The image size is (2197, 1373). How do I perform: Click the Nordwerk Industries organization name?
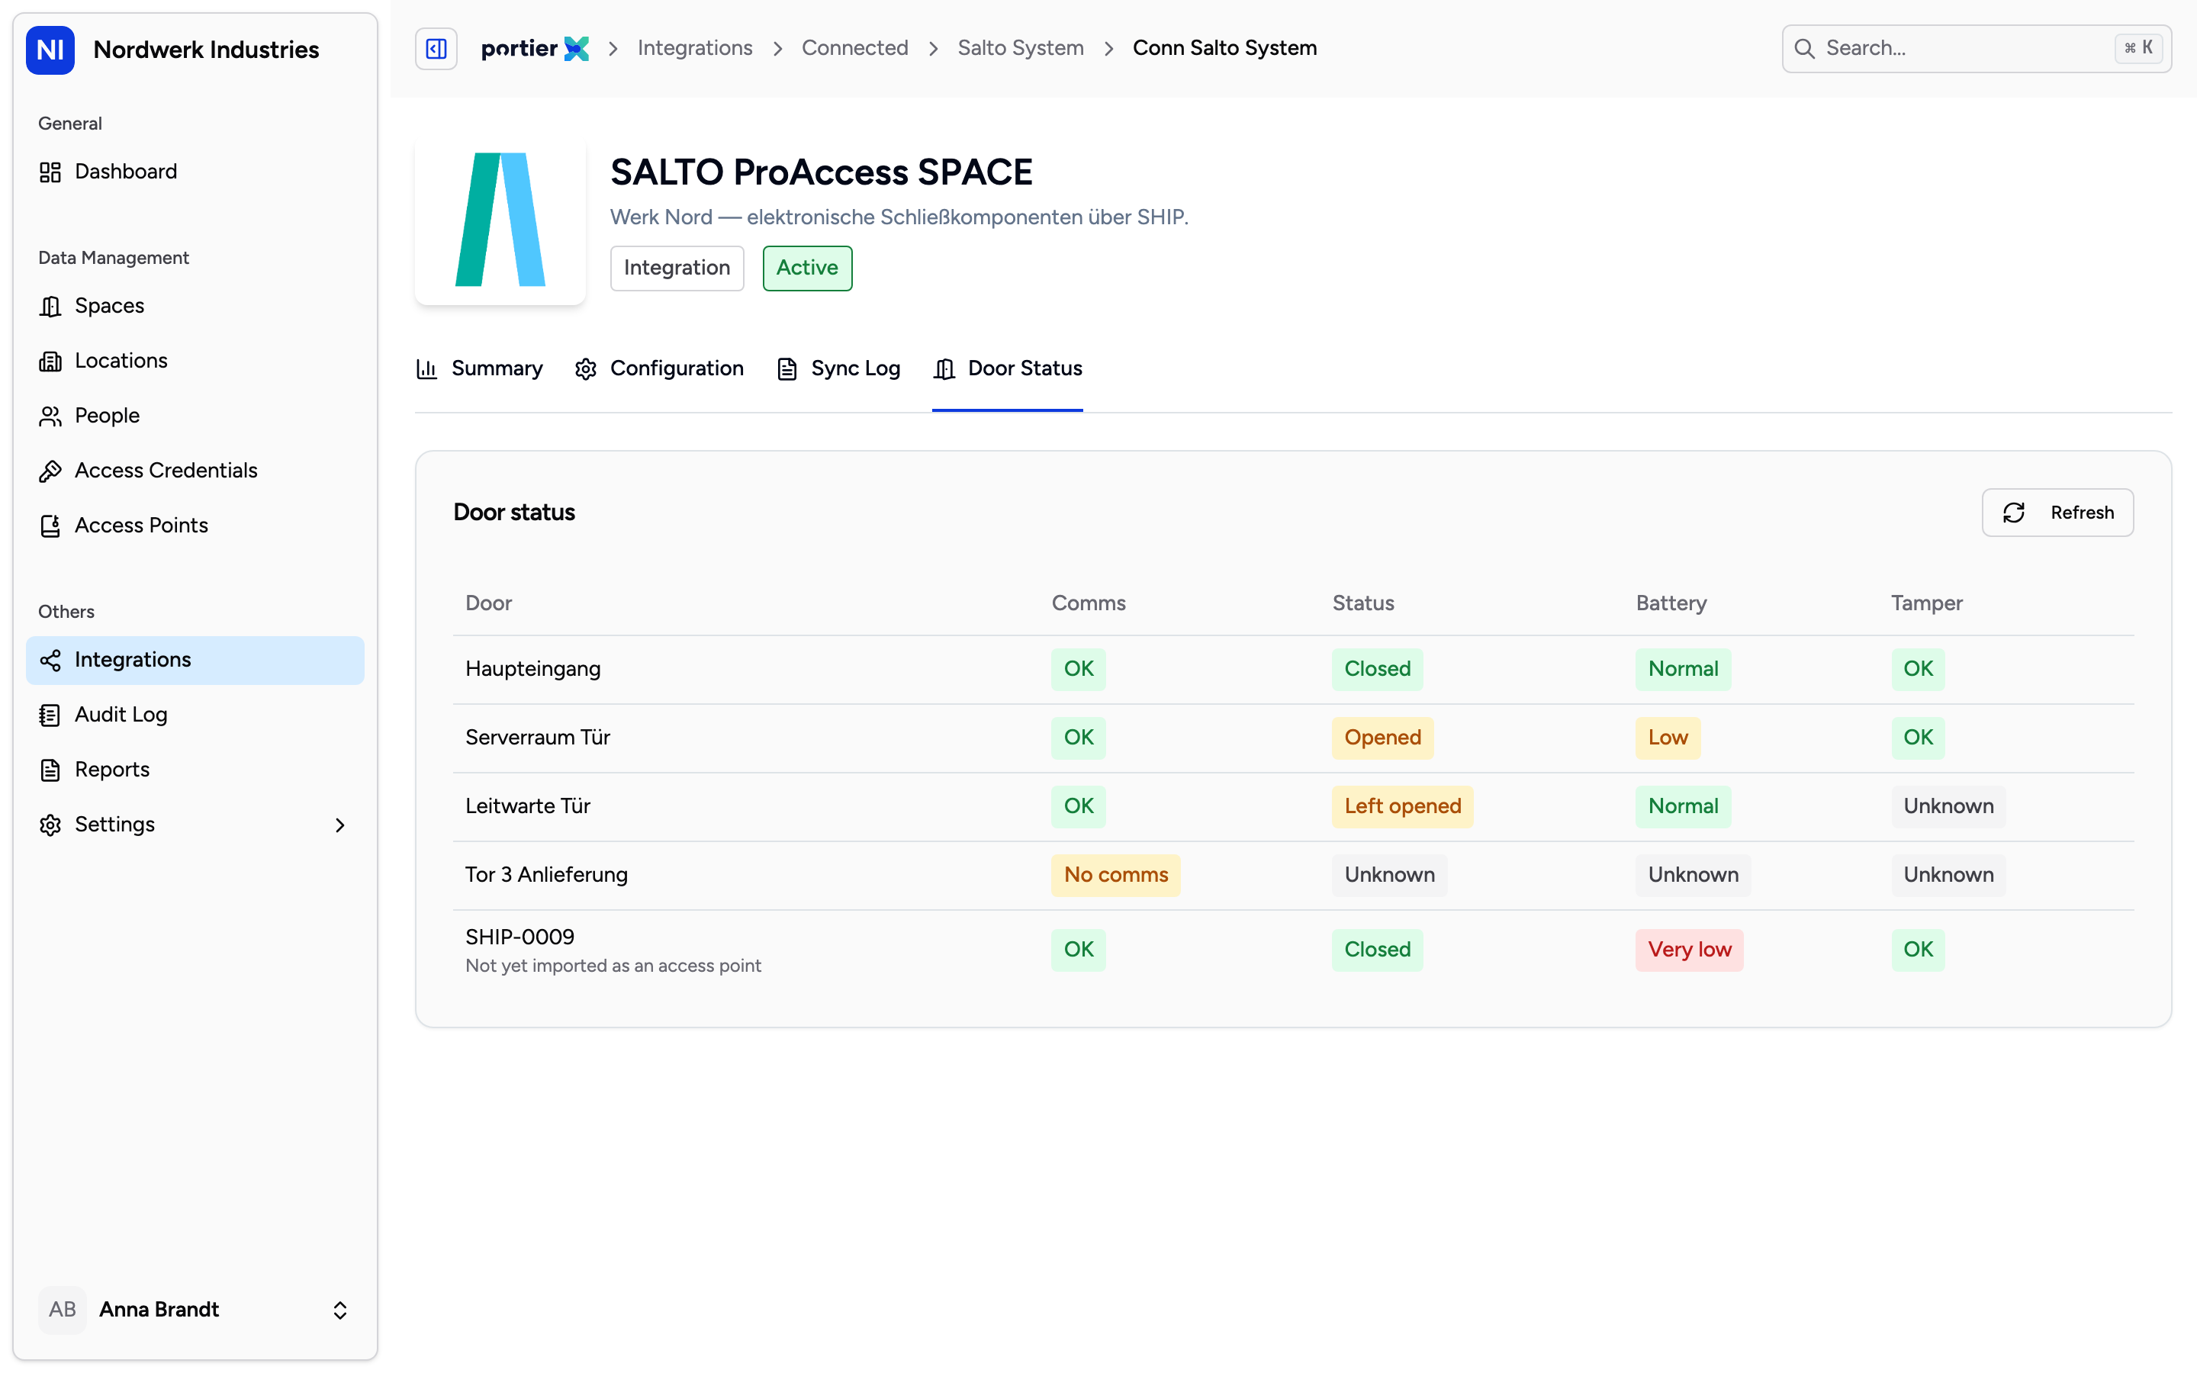[x=206, y=50]
